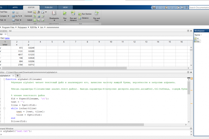Open quick access toolbar options arrow
Image resolution: width=209 pixels, height=139 pixels.
point(186,8)
